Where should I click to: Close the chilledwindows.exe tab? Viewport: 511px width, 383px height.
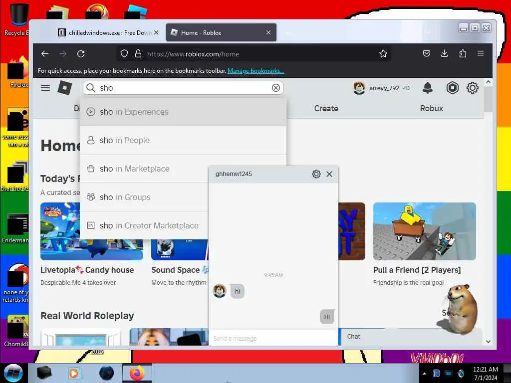tap(156, 32)
